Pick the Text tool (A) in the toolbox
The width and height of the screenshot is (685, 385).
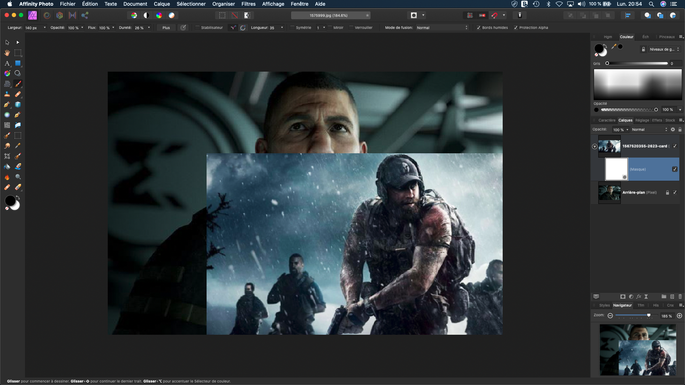[7, 63]
